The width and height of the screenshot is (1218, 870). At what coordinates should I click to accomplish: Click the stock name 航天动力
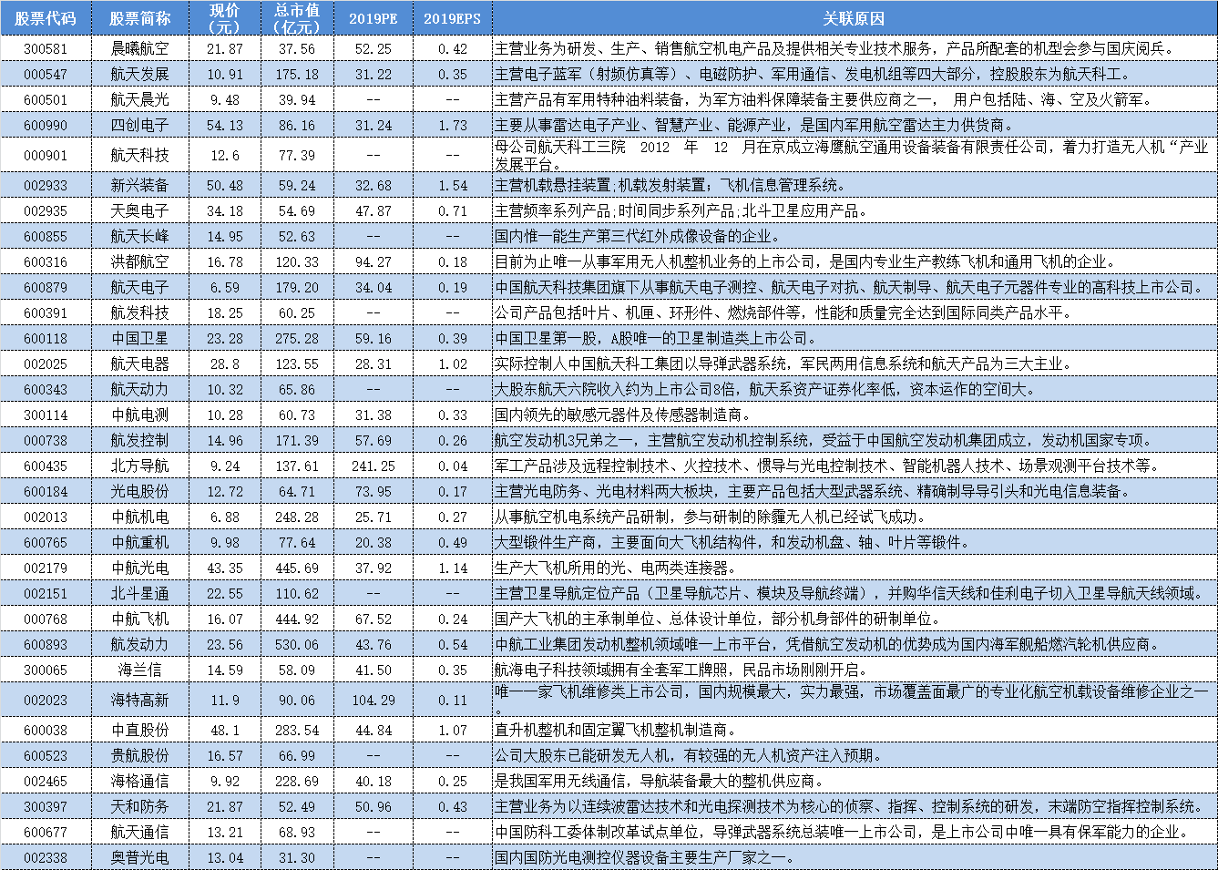pyautogui.click(x=140, y=389)
